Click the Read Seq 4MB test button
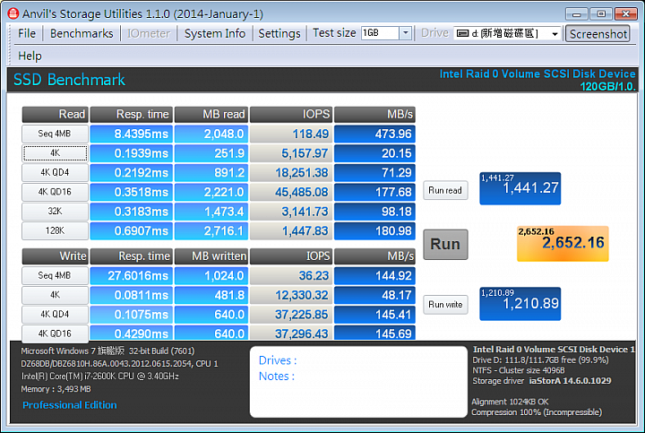The image size is (645, 433). coord(55,134)
